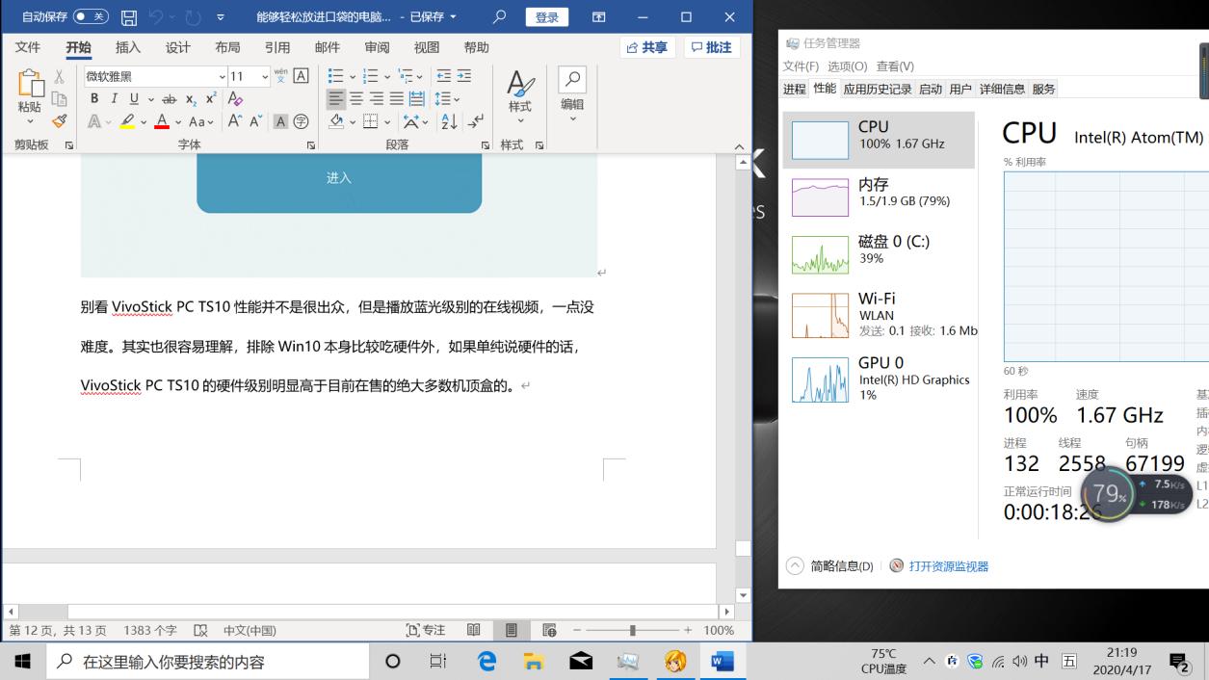The height and width of the screenshot is (680, 1209).
Task: Click the bulleted list icon
Action: tap(335, 76)
